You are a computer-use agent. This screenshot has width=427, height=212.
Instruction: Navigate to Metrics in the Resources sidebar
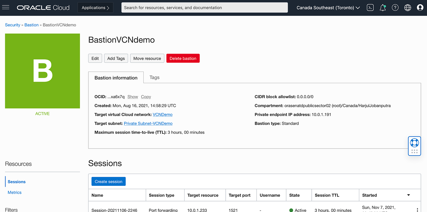tap(14, 192)
